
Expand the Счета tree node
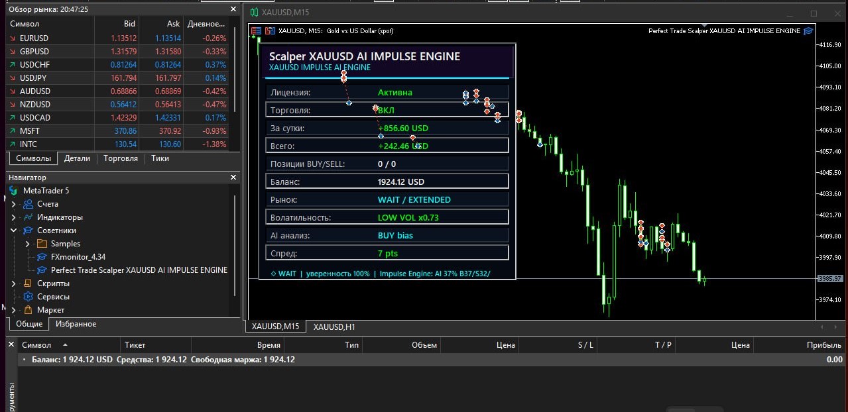[x=13, y=204]
